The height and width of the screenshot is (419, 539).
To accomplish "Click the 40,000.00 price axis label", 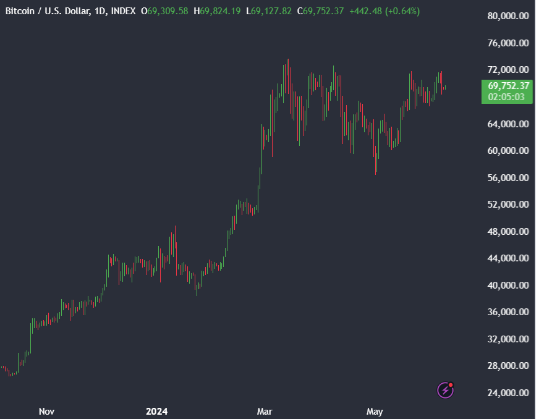I will [x=508, y=286].
